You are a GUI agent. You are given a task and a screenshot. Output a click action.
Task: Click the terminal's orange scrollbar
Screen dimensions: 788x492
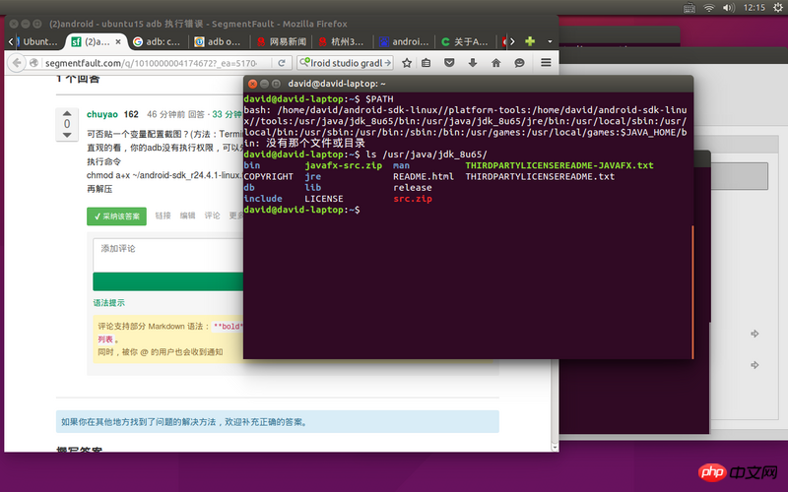click(x=692, y=291)
